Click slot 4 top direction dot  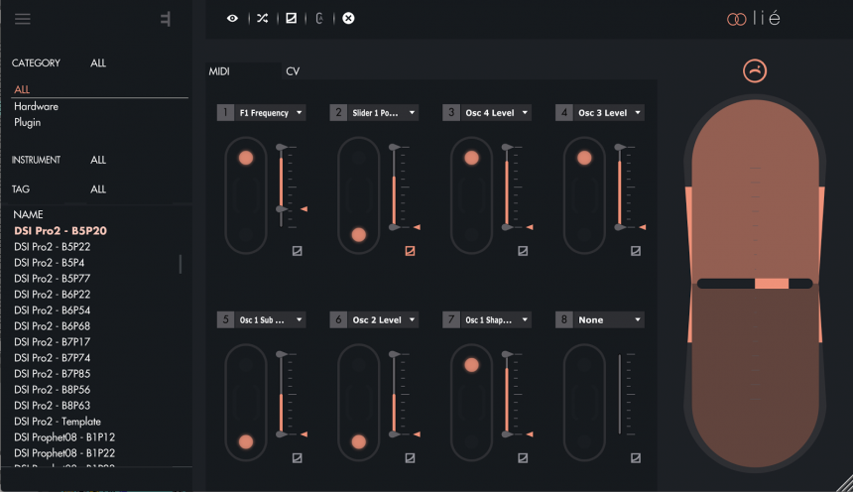click(584, 158)
